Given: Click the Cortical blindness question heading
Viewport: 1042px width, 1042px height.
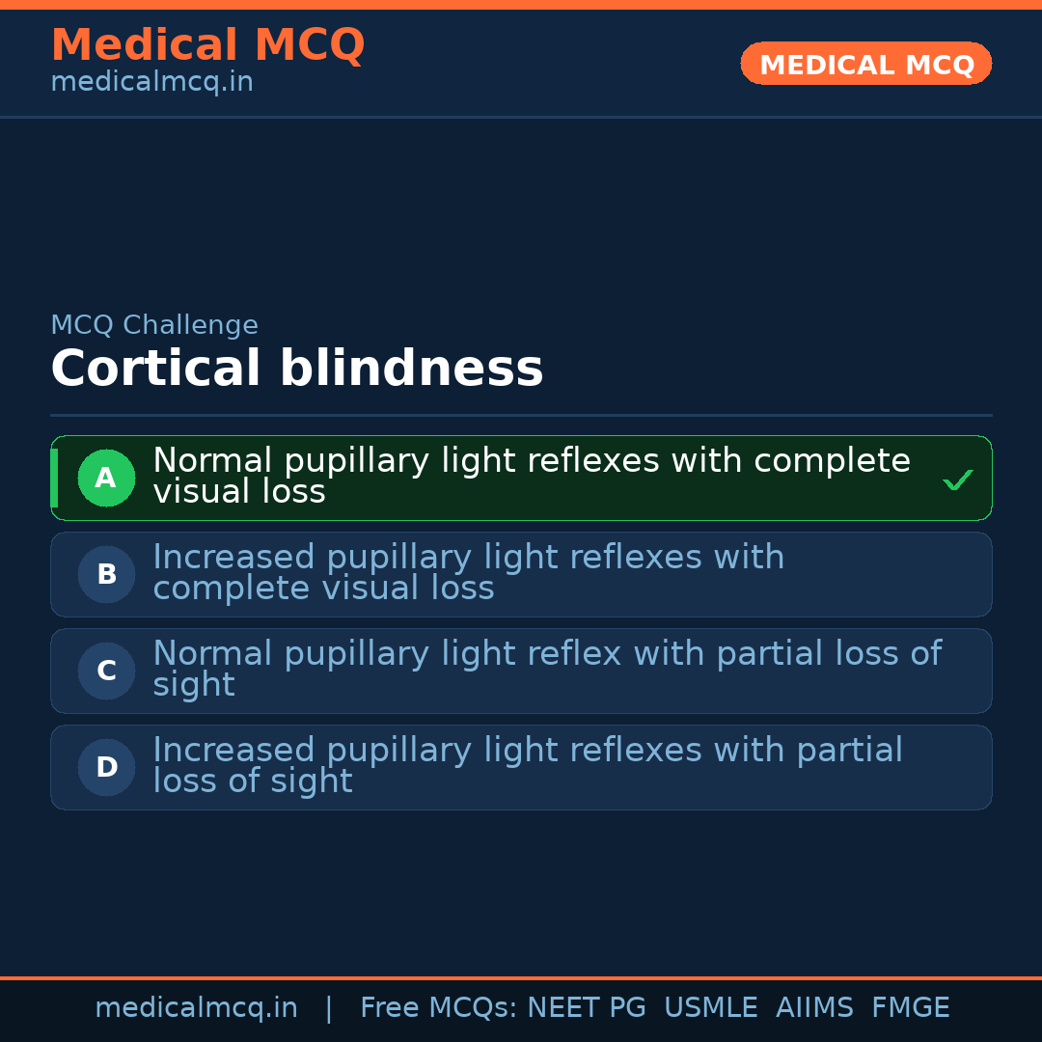Looking at the screenshot, I should (x=296, y=370).
